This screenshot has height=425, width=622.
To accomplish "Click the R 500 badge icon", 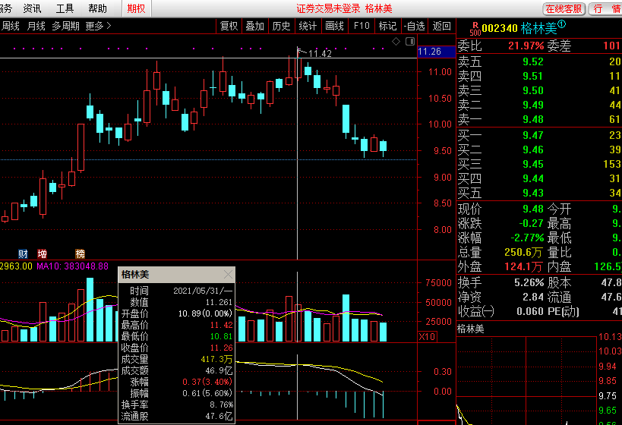I will 475,29.
